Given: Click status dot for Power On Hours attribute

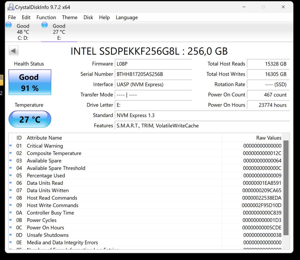Looking at the screenshot, I should pyautogui.click(x=11, y=227).
